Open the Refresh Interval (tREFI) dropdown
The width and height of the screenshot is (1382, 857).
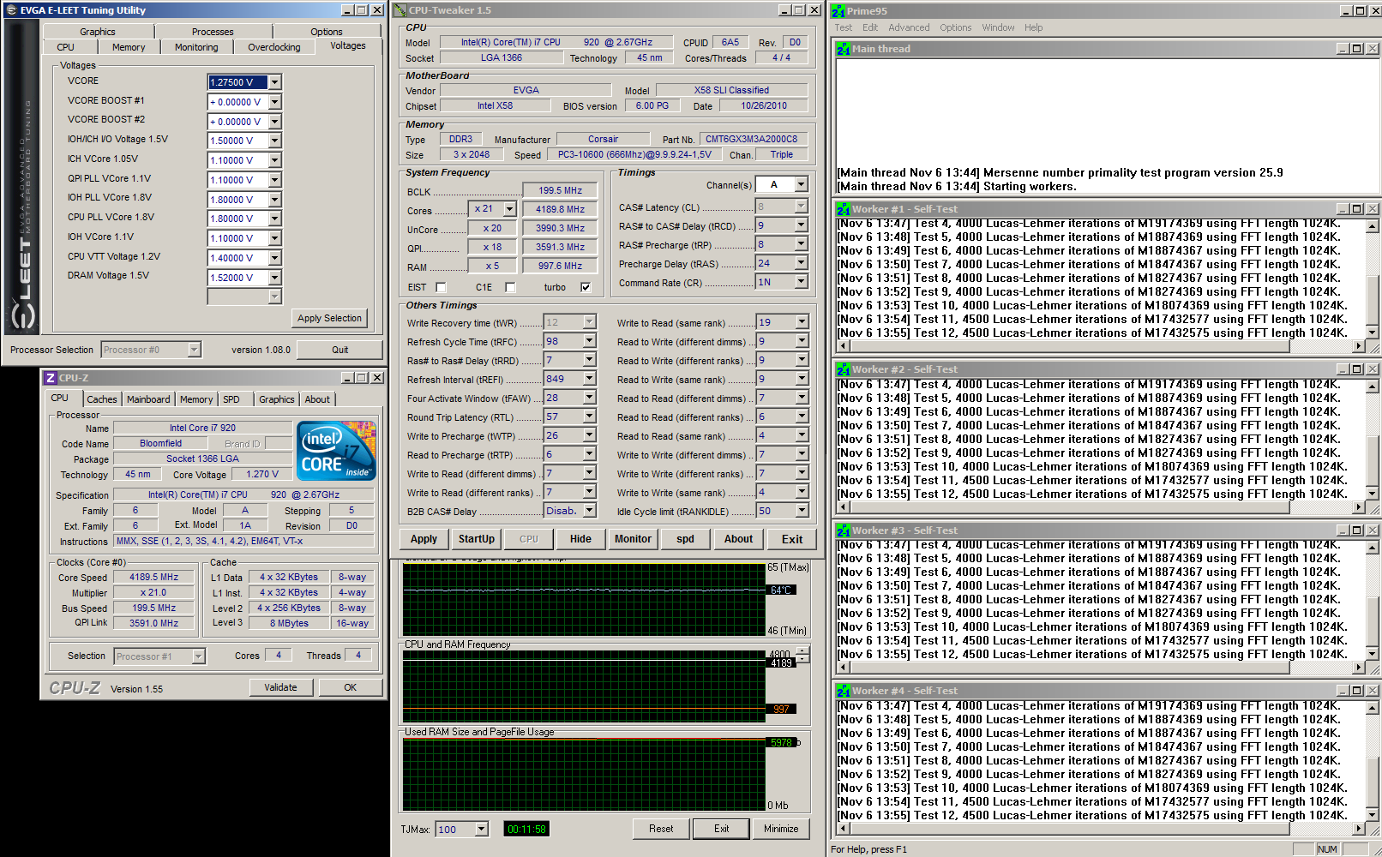pyautogui.click(x=589, y=379)
